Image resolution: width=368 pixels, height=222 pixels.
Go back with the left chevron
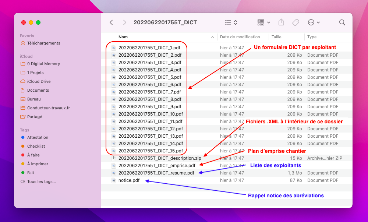(x=111, y=22)
